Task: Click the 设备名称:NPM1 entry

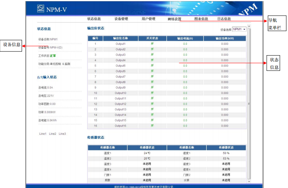Action: click(48, 39)
